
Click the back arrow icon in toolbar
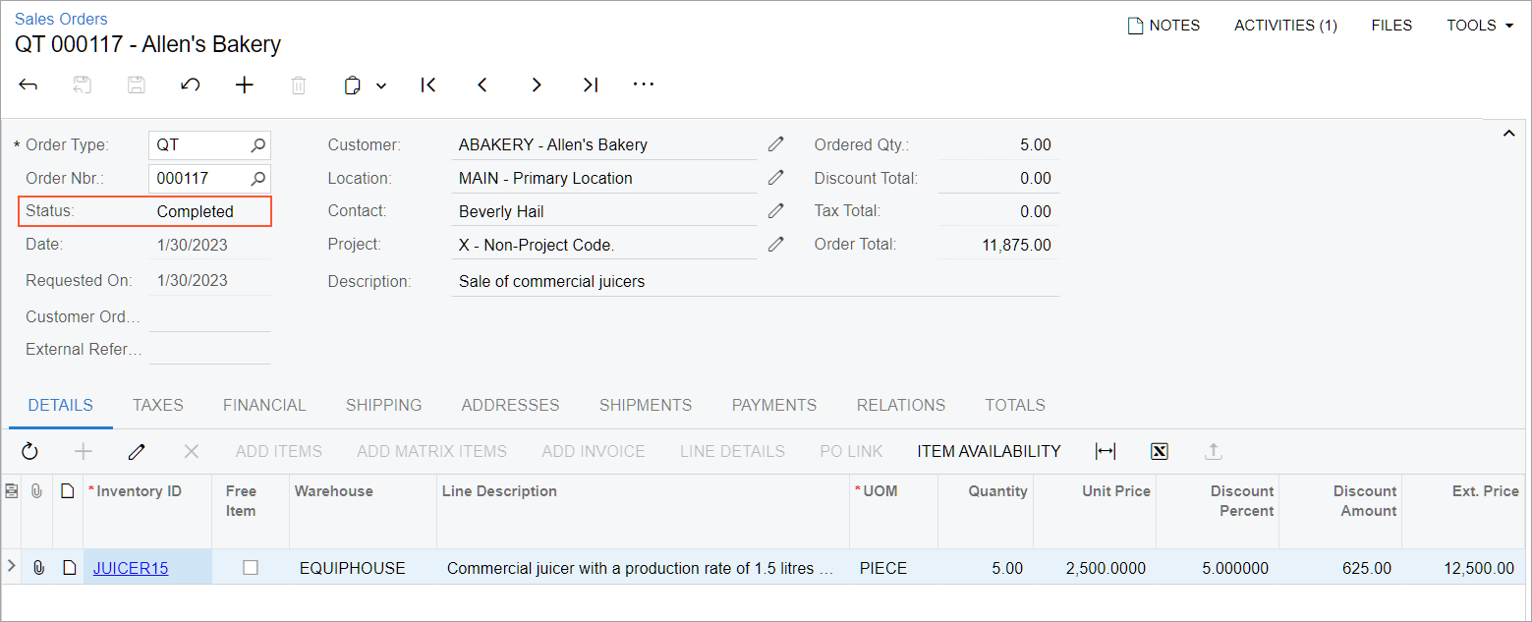[x=28, y=85]
